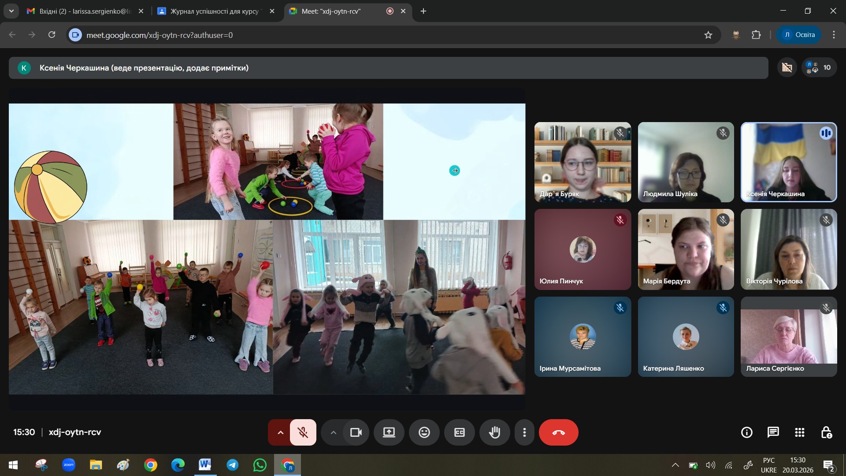Open the activities grid icon

click(x=799, y=432)
